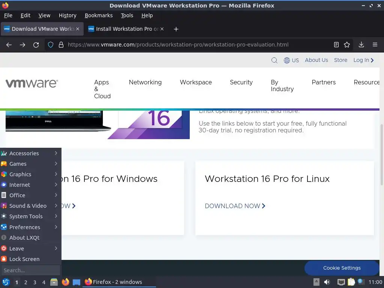
Task: Switch to the Install Workstation Pro tab
Action: [x=126, y=29]
